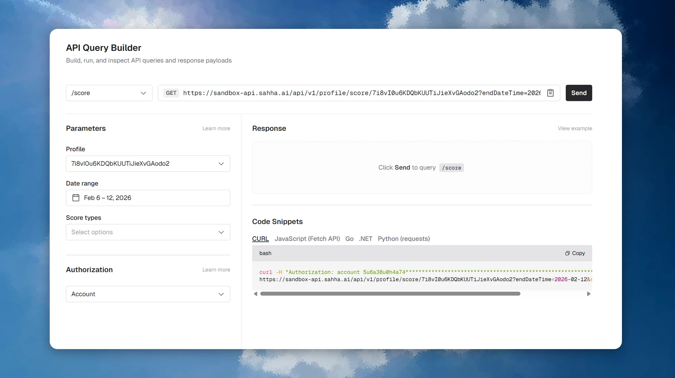Copy the request URL using the clipboard icon
The image size is (675, 378).
tap(550, 93)
